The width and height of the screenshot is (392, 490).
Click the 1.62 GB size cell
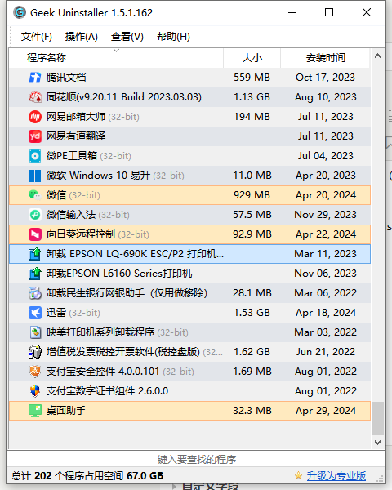pyautogui.click(x=252, y=352)
